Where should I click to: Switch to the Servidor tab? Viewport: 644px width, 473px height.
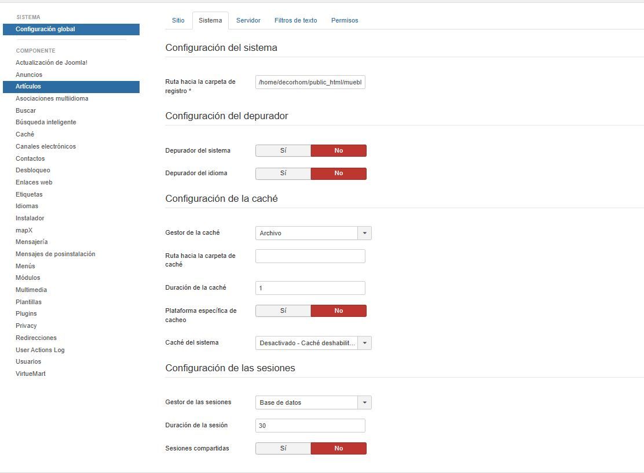pyautogui.click(x=248, y=20)
